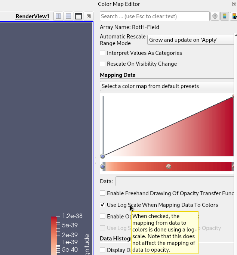Split RenderView1 vertically
Viewport: 237px width, 255px height.
[x=68, y=16]
